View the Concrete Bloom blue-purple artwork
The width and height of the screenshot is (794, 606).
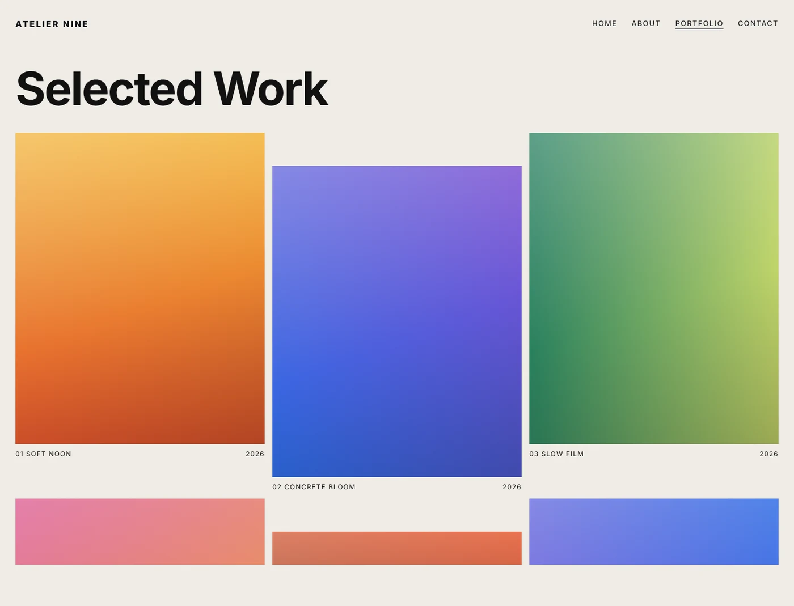pos(397,321)
